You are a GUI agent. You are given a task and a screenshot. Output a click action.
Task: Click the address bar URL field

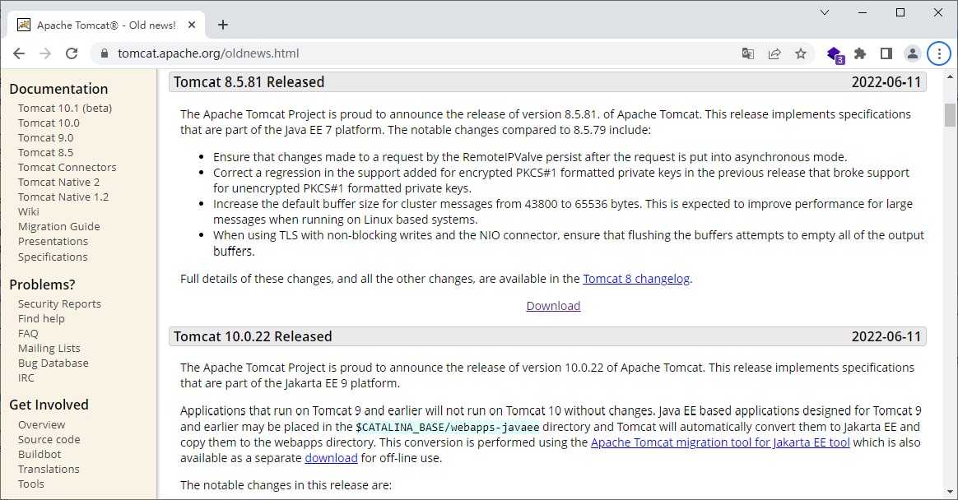[421, 53]
